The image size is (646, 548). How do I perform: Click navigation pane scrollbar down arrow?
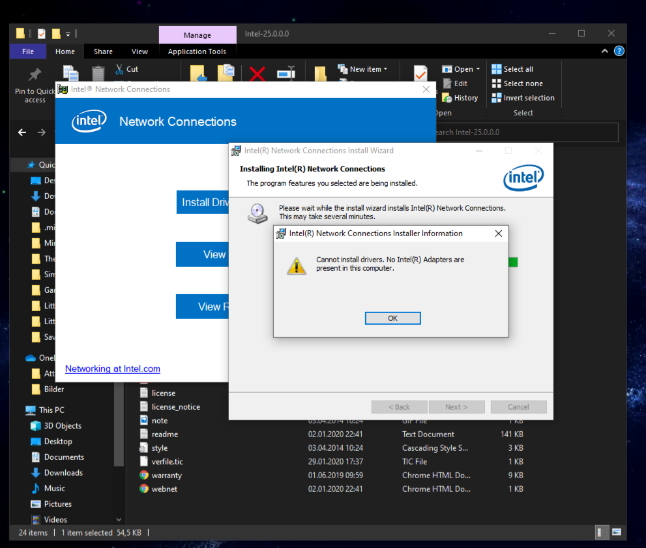pos(119,519)
